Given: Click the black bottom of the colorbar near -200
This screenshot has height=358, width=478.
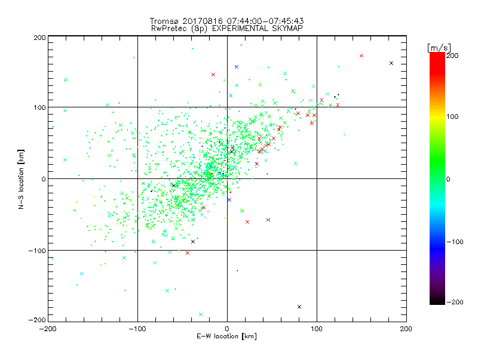Looking at the screenshot, I should [437, 301].
